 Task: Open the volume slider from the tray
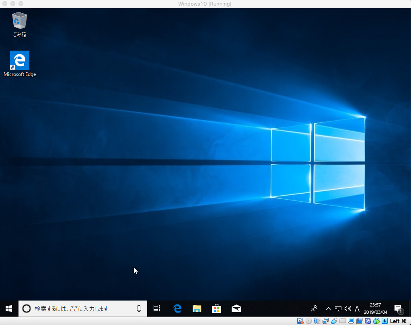coord(347,309)
